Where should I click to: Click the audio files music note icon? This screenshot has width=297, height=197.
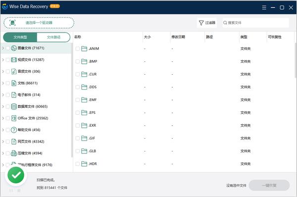(14, 71)
